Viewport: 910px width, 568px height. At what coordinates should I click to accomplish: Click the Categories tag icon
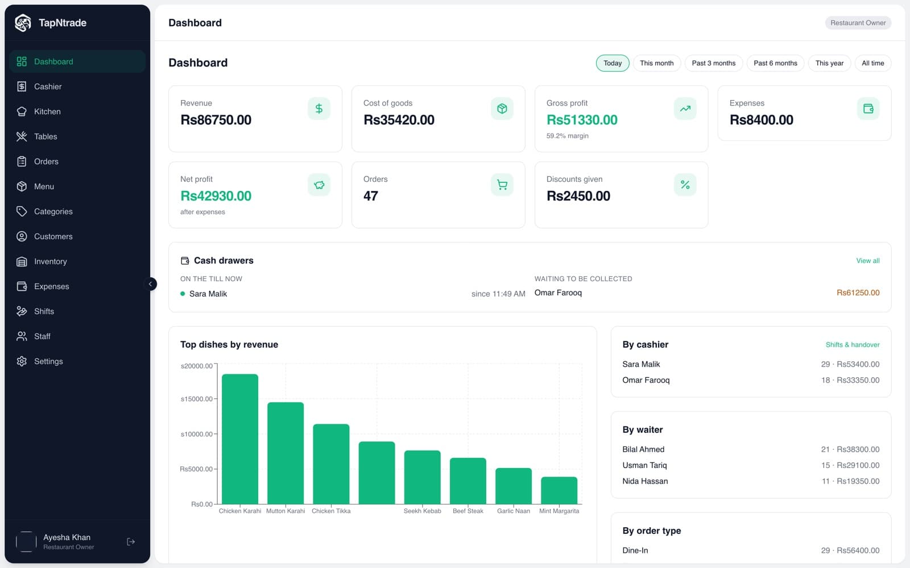pyautogui.click(x=22, y=211)
